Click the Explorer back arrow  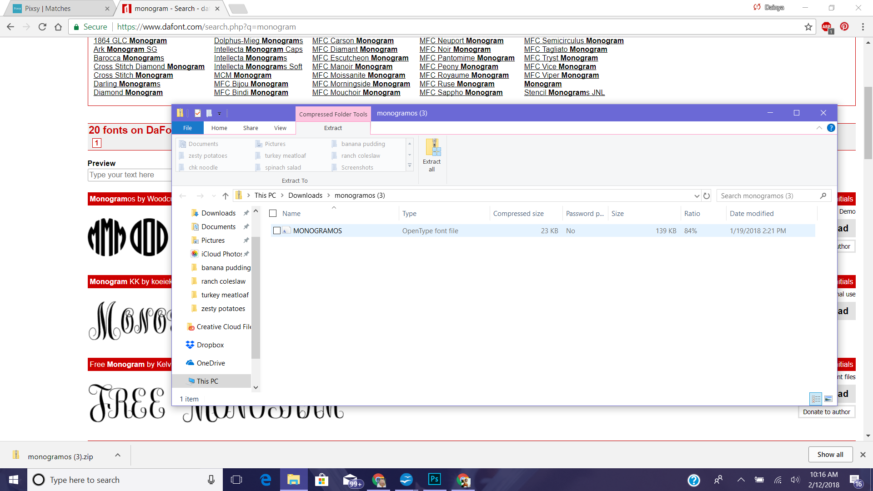coord(183,195)
